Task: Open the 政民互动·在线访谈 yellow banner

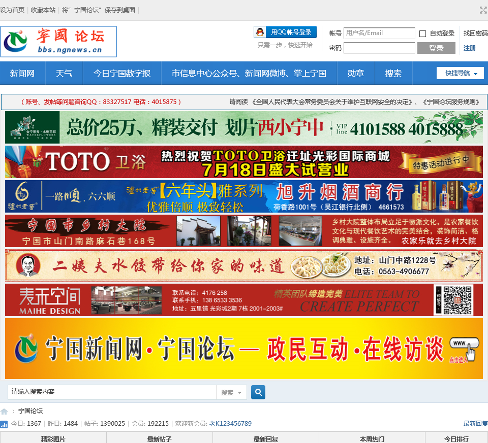Action: point(244,349)
